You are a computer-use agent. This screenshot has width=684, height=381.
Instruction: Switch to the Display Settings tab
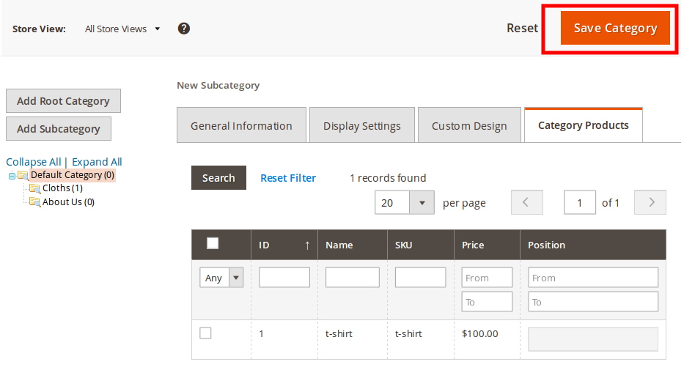[x=362, y=125]
